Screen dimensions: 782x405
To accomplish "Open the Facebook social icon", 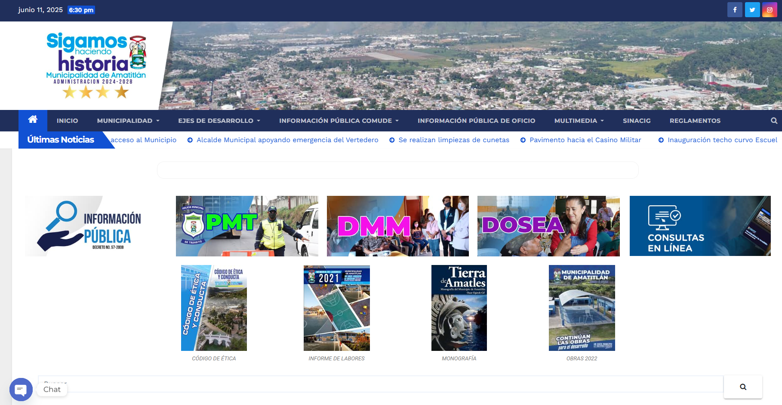I will point(735,10).
